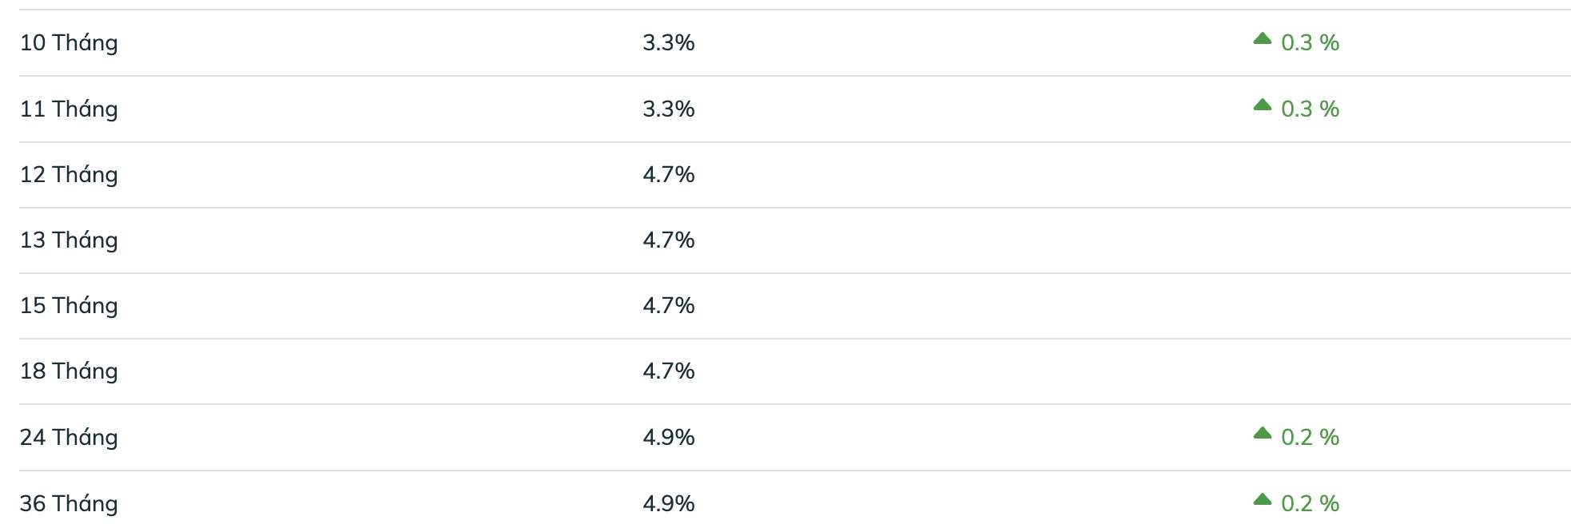Select the 24 Tháng term label
The width and height of the screenshot is (1571, 532).
coord(69,438)
